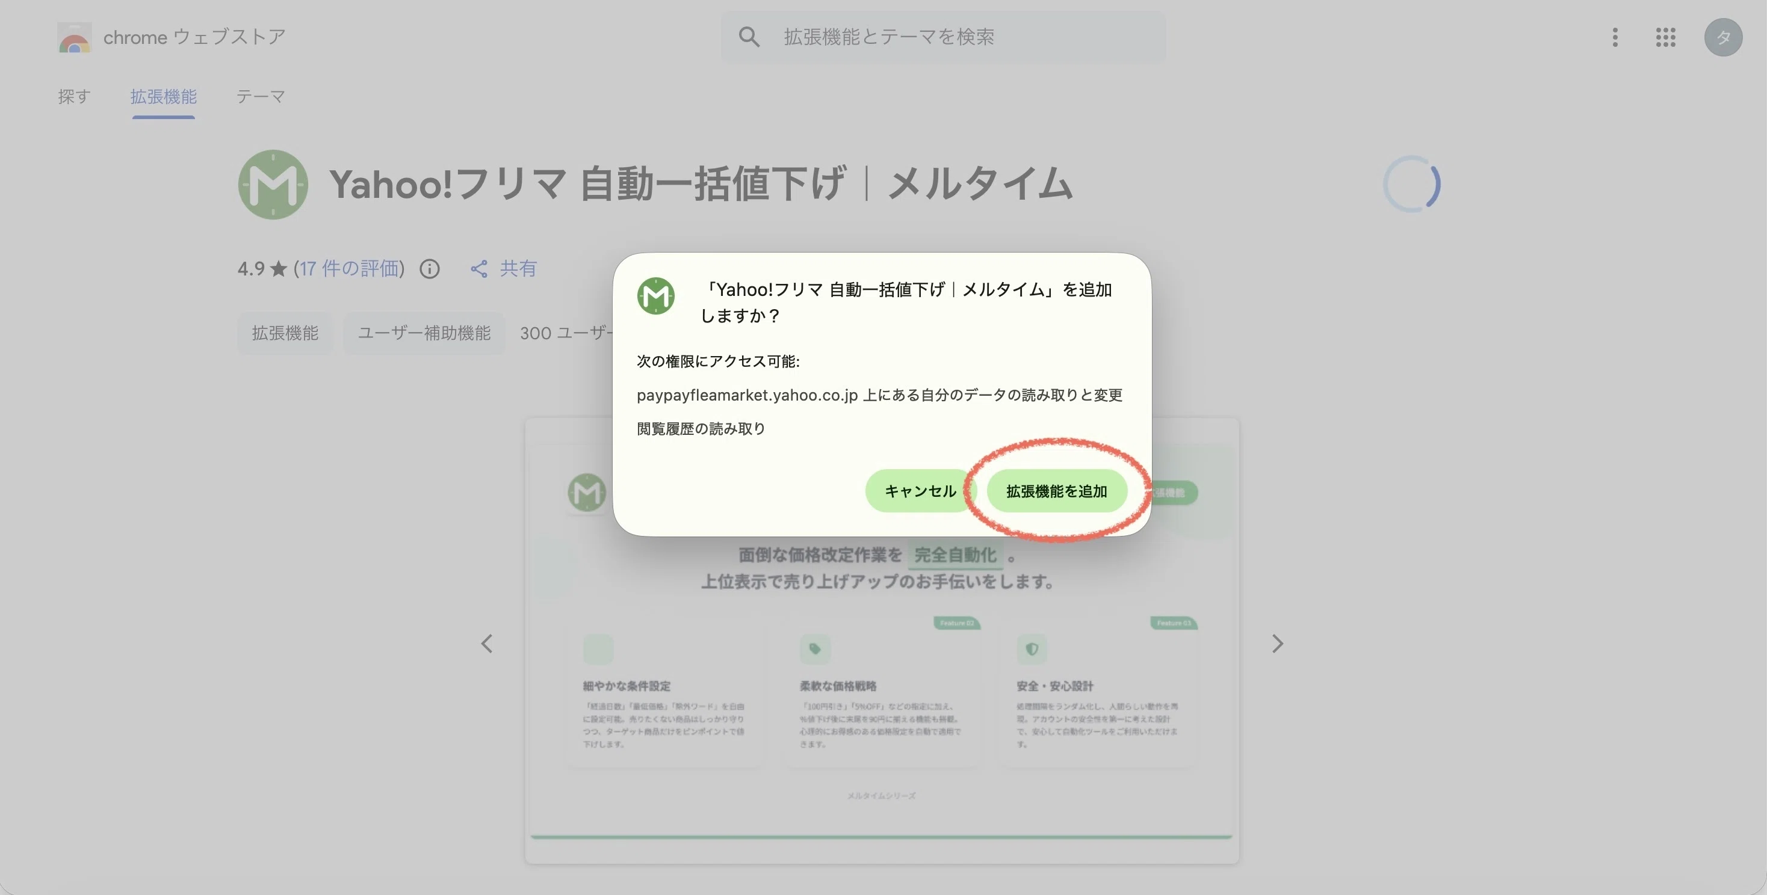Click the メルタイムシリーズ footer text

(x=882, y=796)
